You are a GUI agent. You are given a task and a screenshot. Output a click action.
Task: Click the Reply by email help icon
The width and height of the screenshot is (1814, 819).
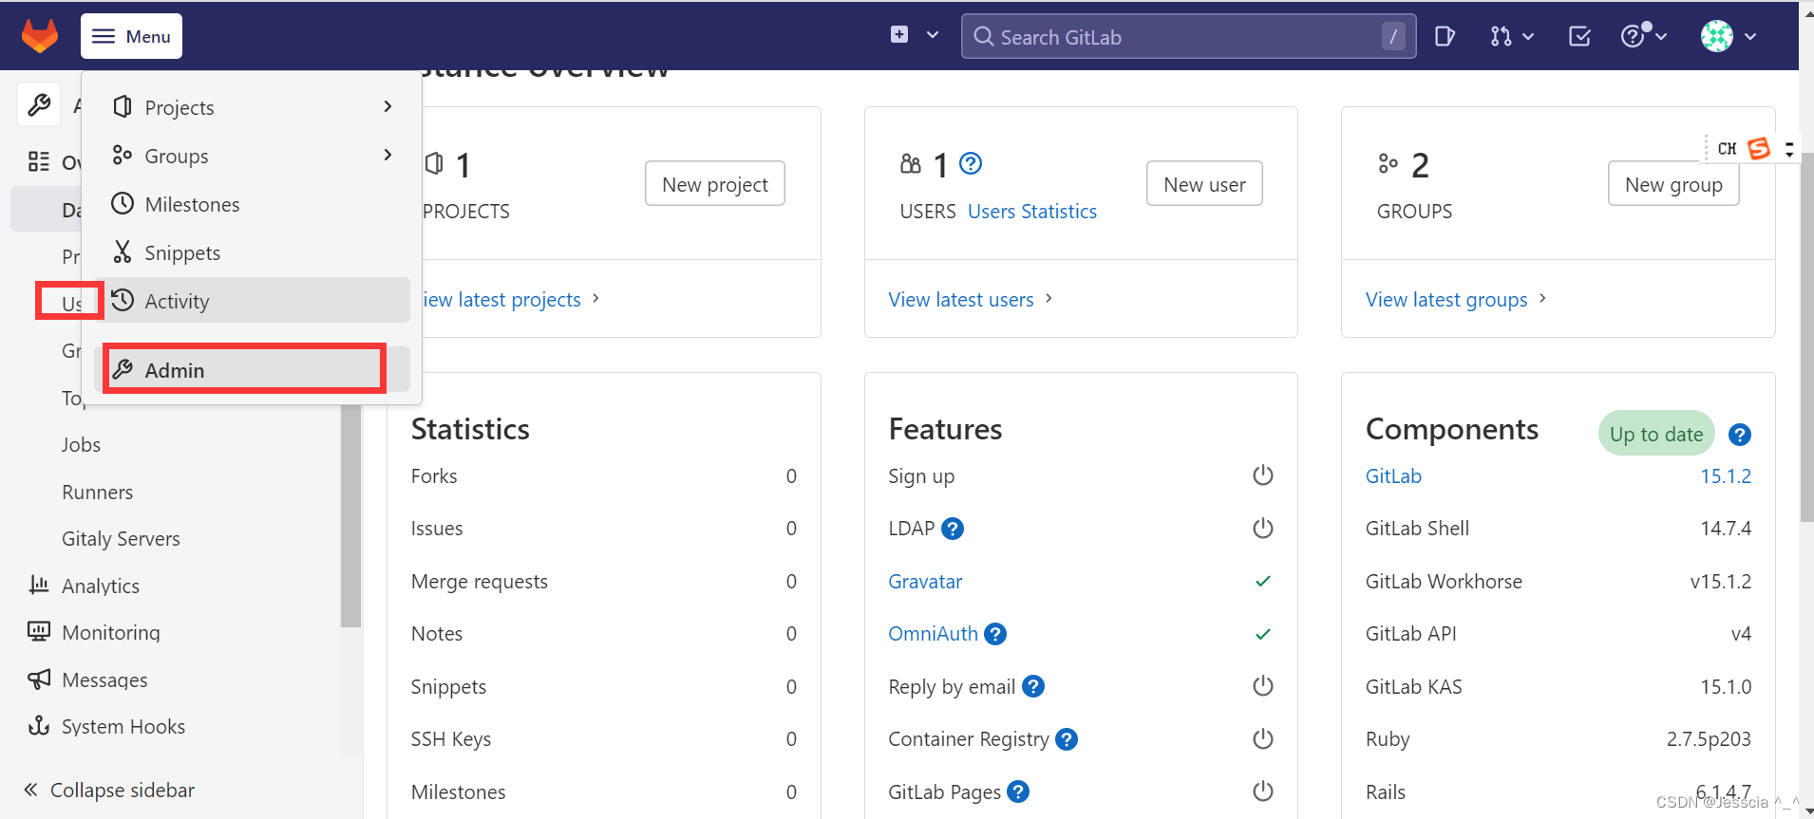tap(1033, 686)
